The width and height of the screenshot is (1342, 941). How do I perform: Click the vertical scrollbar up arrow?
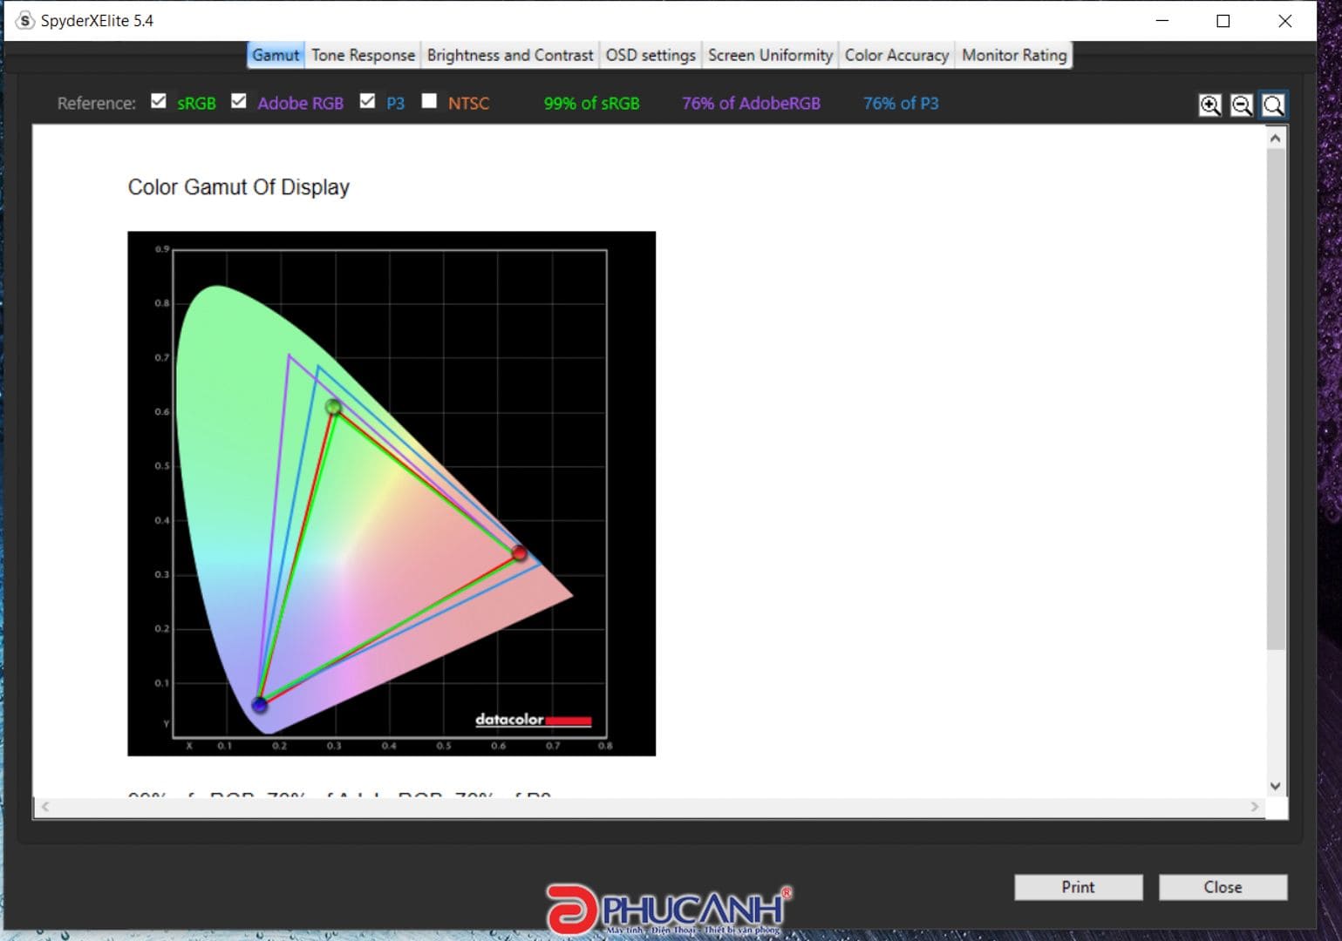click(x=1276, y=139)
